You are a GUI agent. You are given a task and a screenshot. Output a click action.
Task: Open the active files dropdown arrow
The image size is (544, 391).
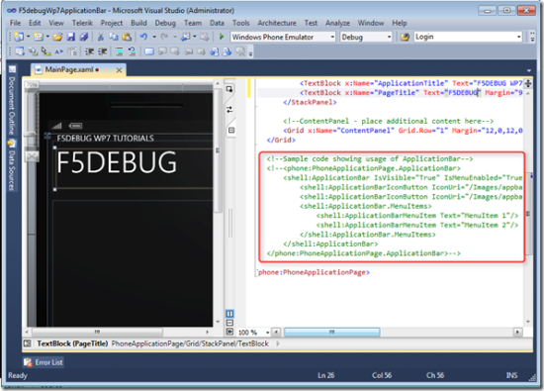(529, 71)
